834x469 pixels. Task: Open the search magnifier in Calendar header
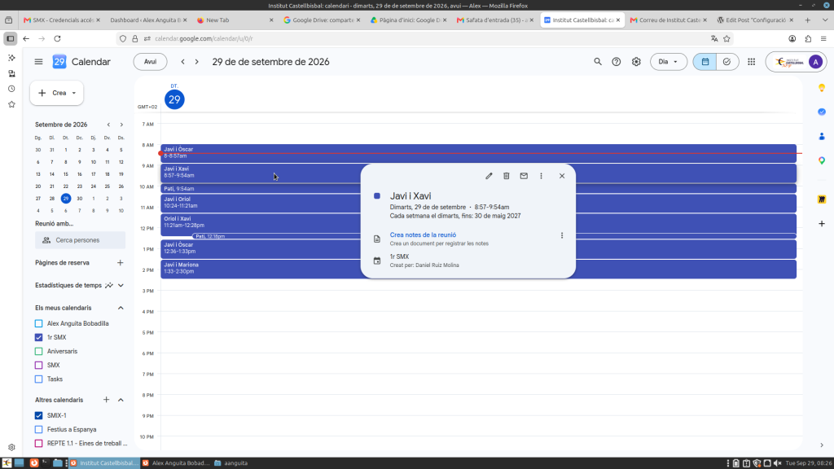pyautogui.click(x=598, y=62)
